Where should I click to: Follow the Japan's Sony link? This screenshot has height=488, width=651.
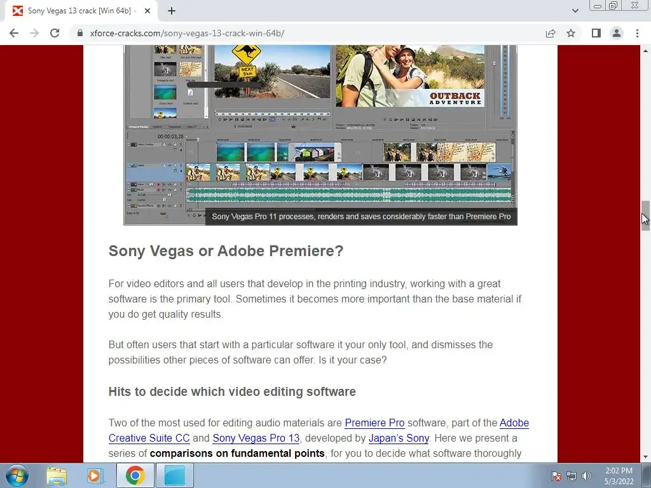(399, 438)
